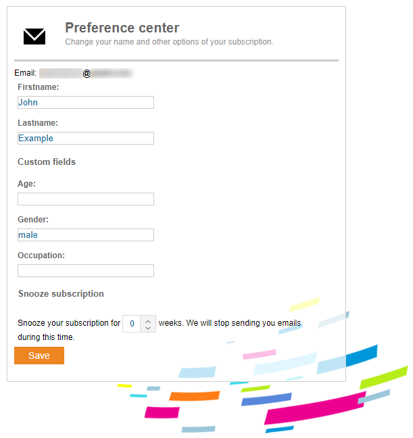Viewport: 413px width, 438px height.
Task: Click the Snooze subscription section heading
Action: 61,294
